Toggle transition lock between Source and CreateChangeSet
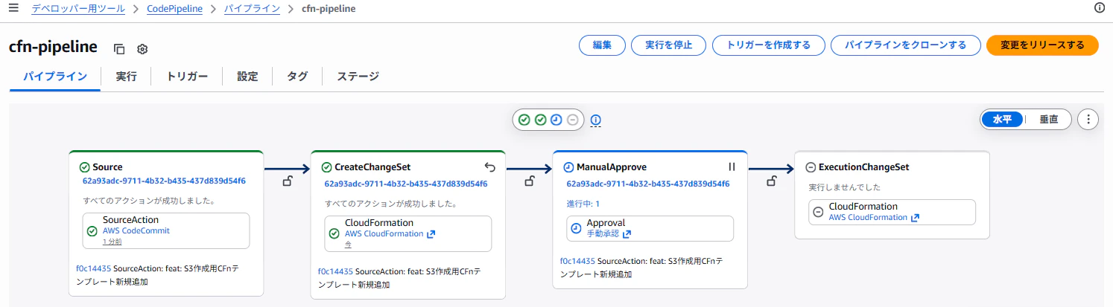 pos(288,181)
